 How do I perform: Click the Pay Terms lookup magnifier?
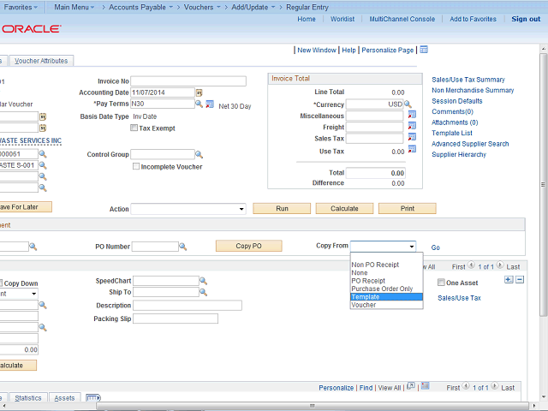pos(199,104)
